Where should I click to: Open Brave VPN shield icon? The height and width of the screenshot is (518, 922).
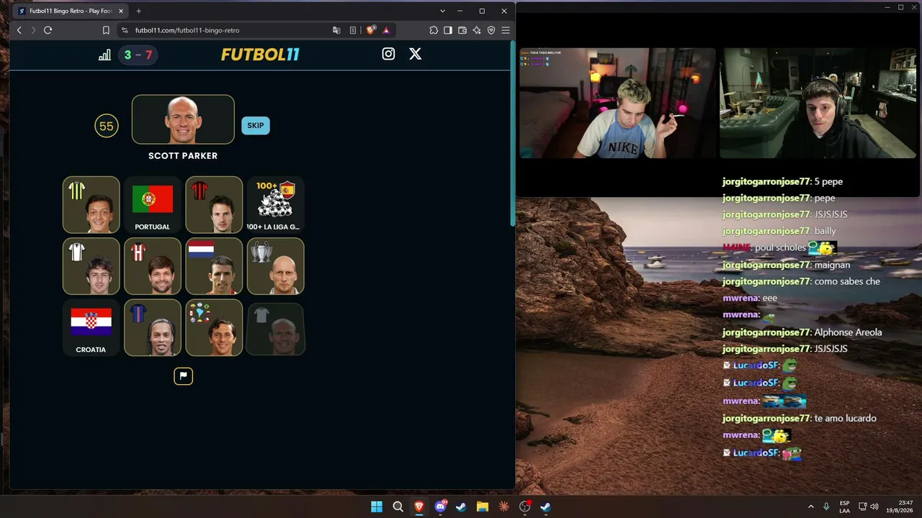point(491,30)
